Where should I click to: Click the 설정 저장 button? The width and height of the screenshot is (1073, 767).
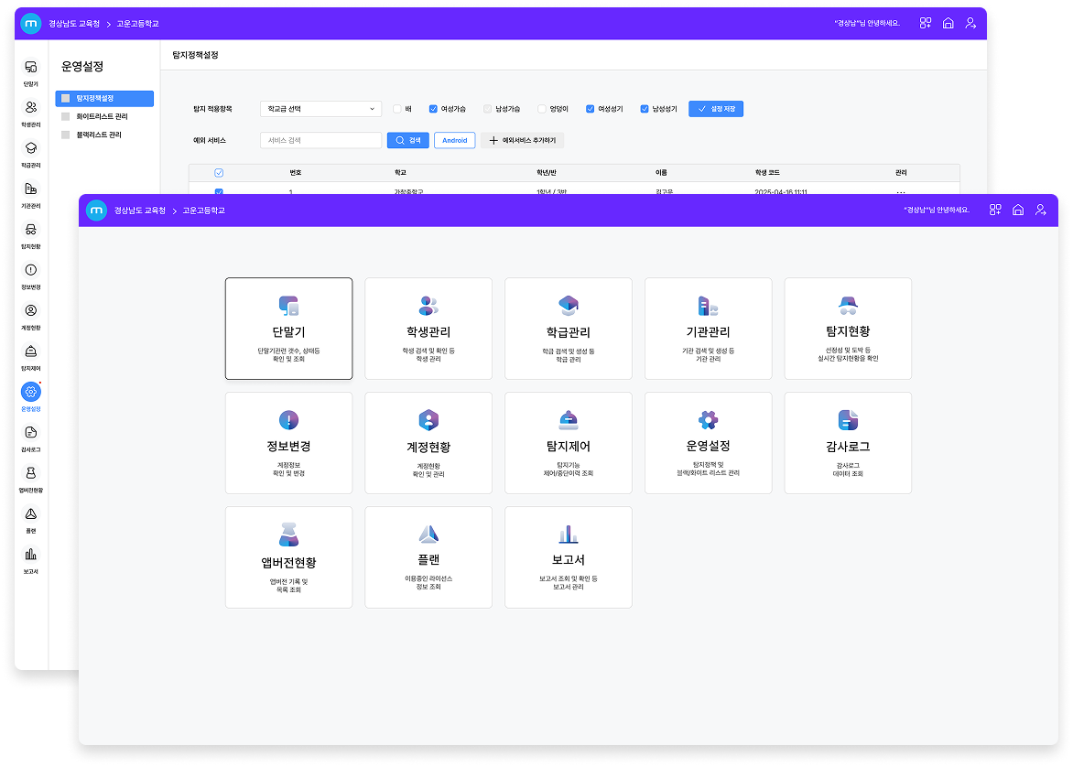click(716, 109)
